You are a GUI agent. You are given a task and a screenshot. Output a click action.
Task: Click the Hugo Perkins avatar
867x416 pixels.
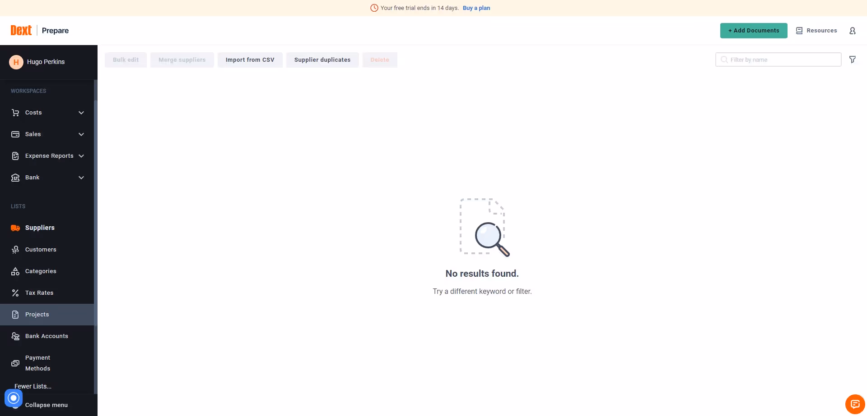click(x=16, y=62)
